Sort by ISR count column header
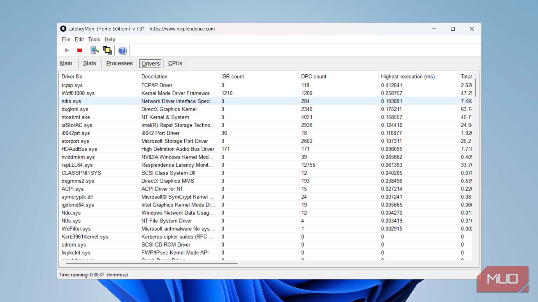The width and height of the screenshot is (538, 302). click(x=259, y=76)
